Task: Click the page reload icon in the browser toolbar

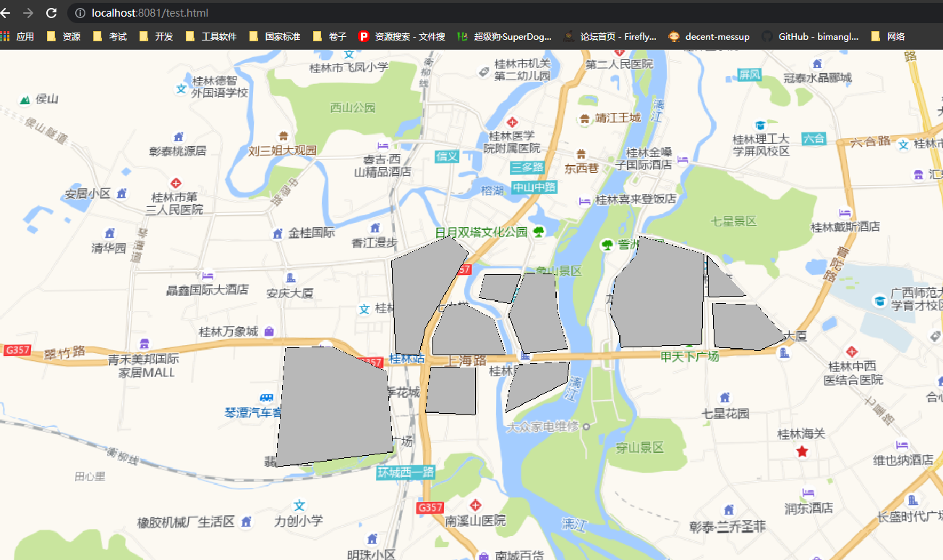Action: tap(50, 12)
